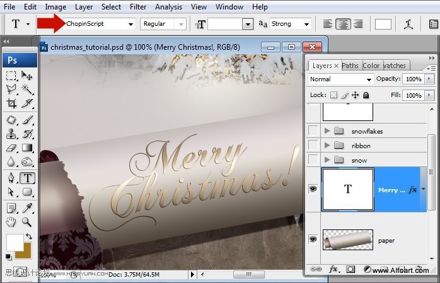Open the ChopinScript font family dropdown
440x283 pixels.
coord(130,24)
